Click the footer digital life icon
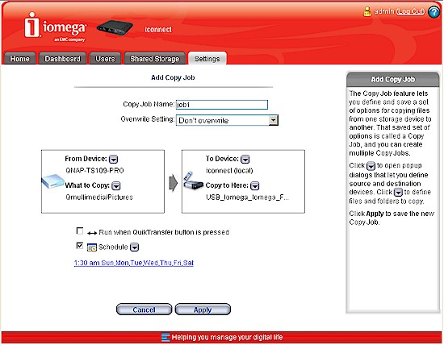 (165, 337)
